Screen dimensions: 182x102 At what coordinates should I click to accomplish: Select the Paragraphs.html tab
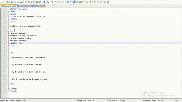pos(8,6)
